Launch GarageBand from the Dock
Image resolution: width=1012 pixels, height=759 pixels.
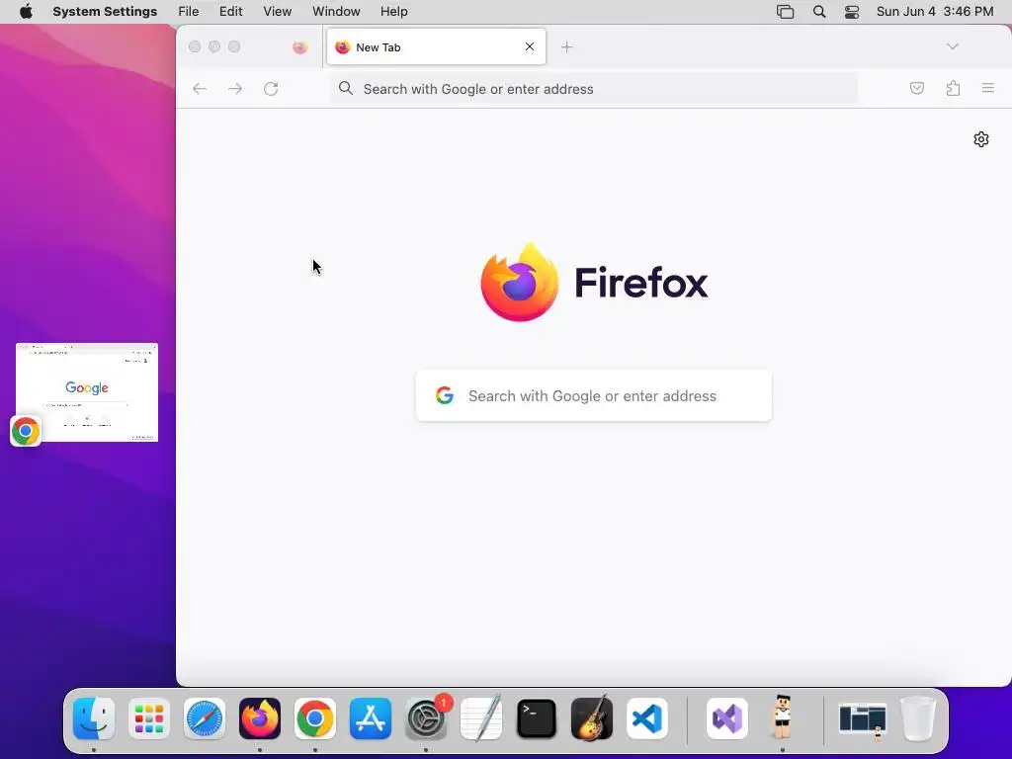pyautogui.click(x=592, y=718)
